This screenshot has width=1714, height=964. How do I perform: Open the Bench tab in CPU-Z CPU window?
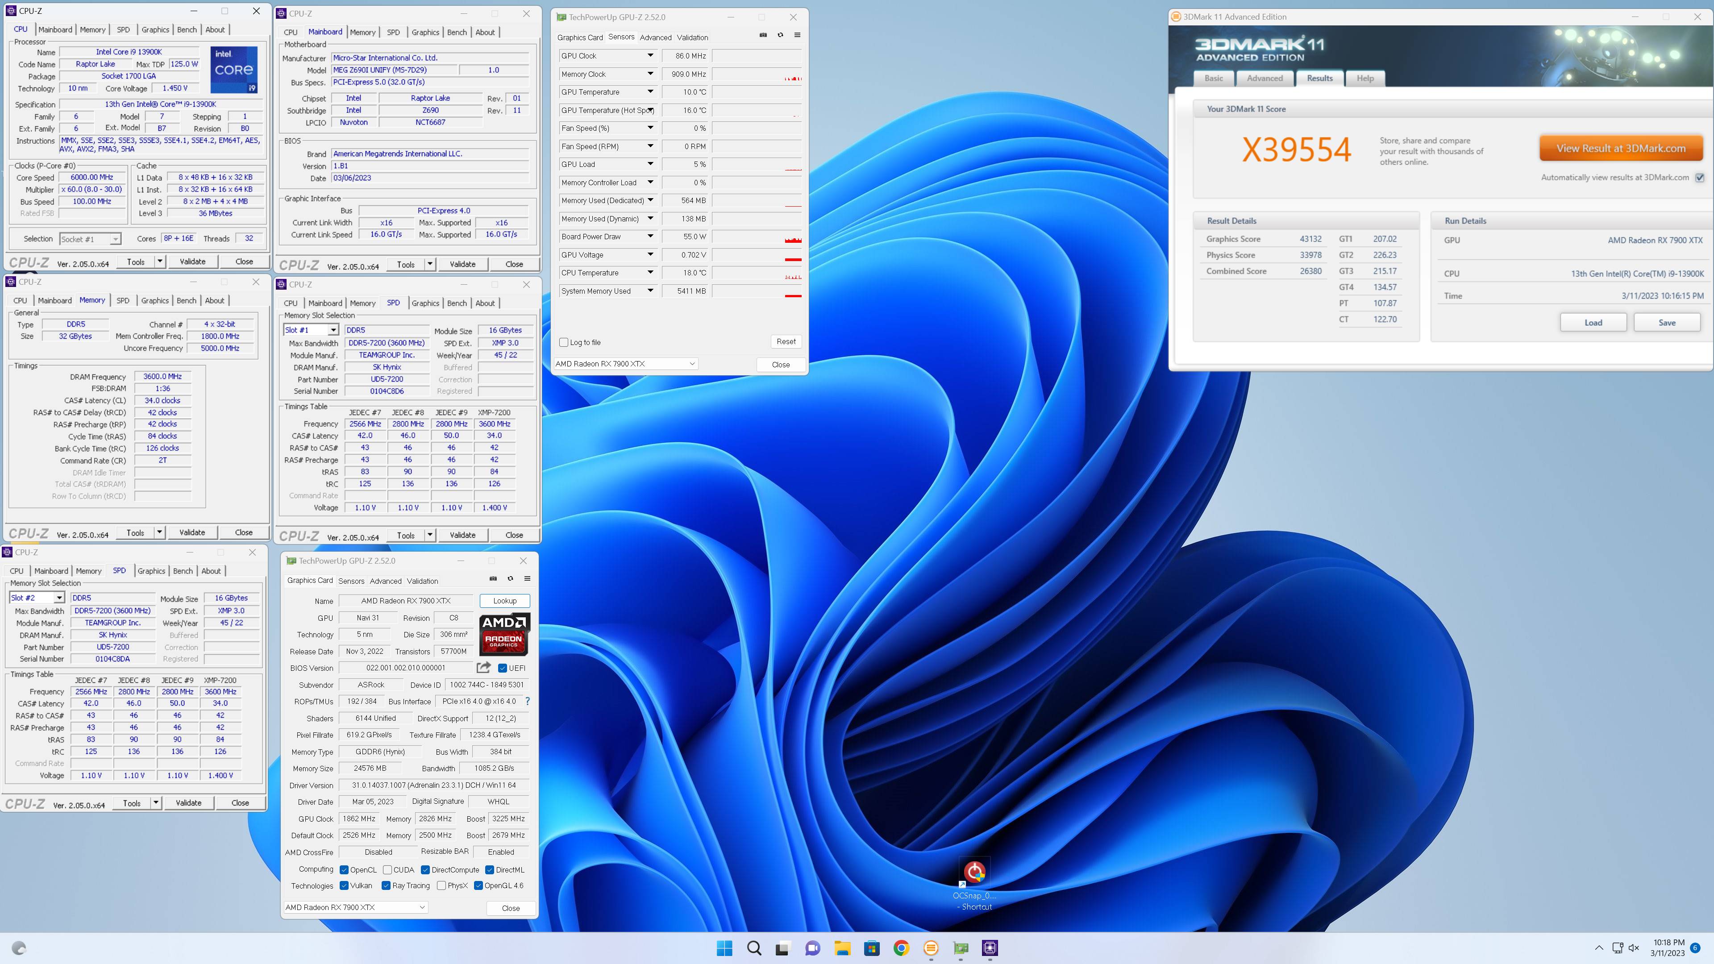point(187,29)
